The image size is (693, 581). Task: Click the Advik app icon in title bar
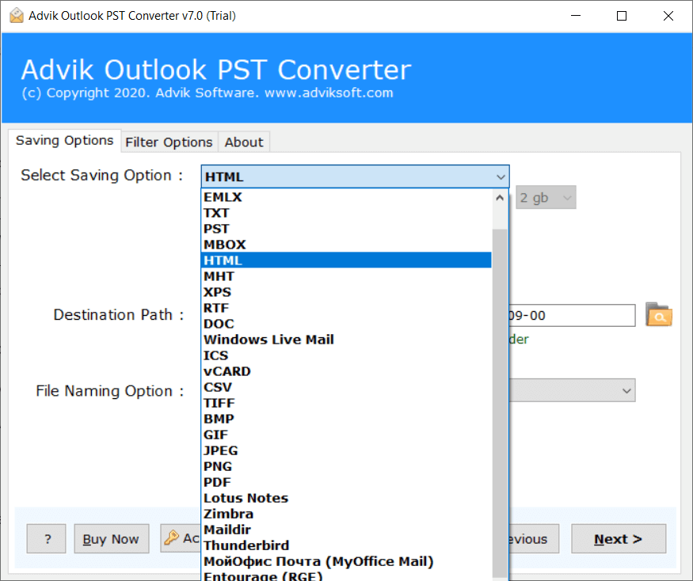13,16
